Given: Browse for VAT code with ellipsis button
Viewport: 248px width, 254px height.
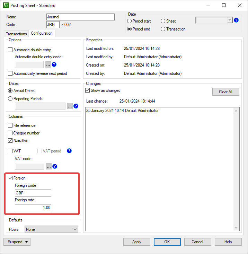Looking at the screenshot, I should point(49,166).
